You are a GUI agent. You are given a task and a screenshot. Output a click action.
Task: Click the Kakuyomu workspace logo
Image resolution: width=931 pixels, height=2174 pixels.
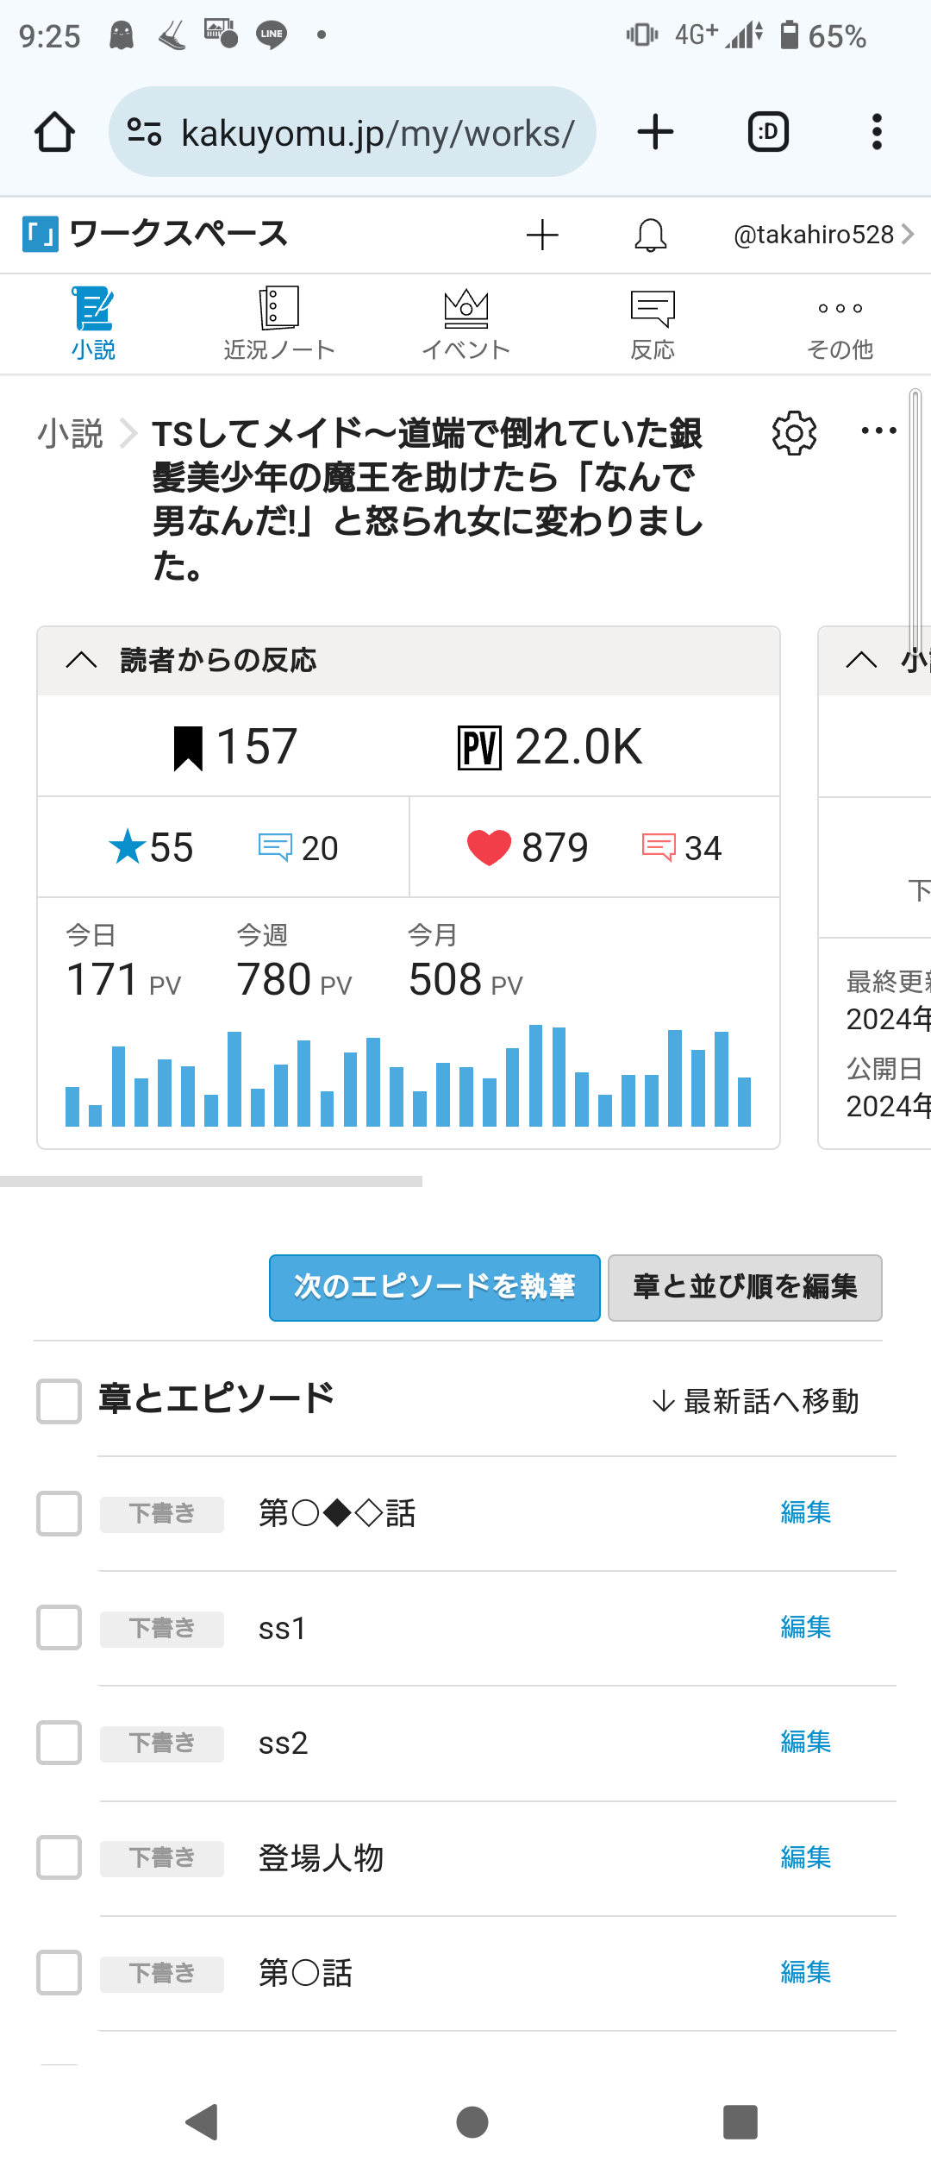pos(41,234)
